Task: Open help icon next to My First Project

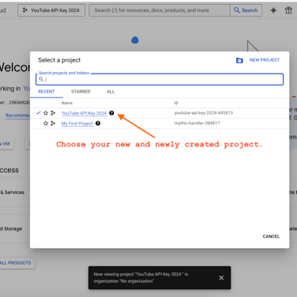Action: (98, 124)
